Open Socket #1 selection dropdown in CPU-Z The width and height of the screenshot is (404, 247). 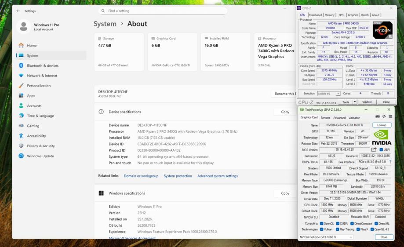click(x=328, y=94)
